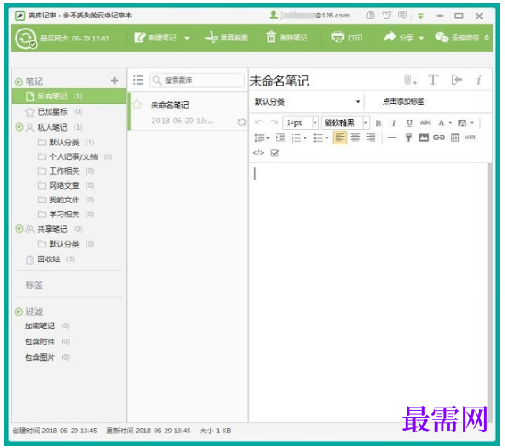This screenshot has width=505, height=448.
Task: Open the skin (shirt) icon in title bar
Action: [386, 15]
